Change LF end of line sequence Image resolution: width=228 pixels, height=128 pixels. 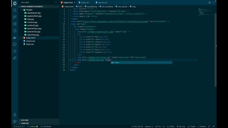point(164,127)
